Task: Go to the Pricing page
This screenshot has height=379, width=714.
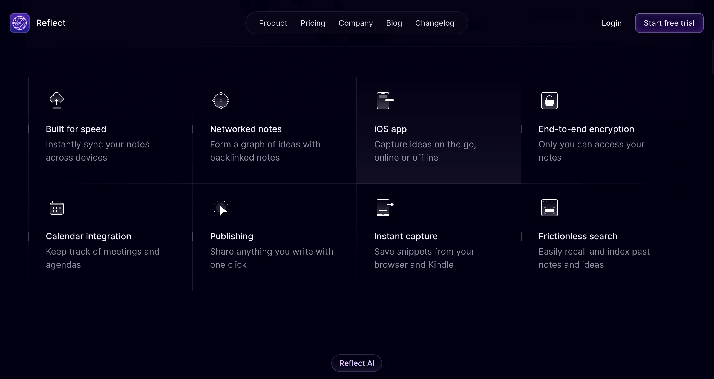Action: pos(313,23)
